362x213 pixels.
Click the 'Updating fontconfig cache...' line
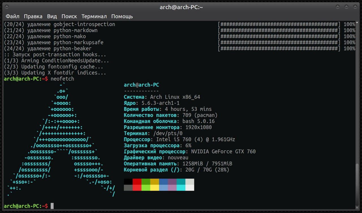(x=54, y=67)
